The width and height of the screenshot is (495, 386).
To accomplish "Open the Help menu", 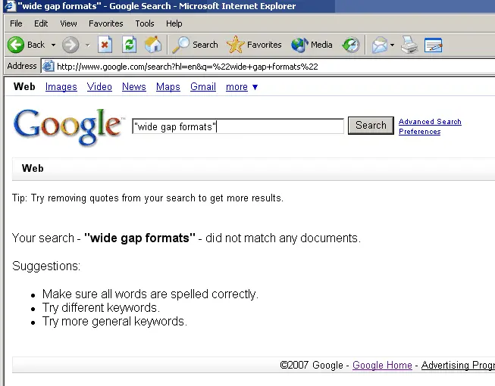I will click(174, 23).
